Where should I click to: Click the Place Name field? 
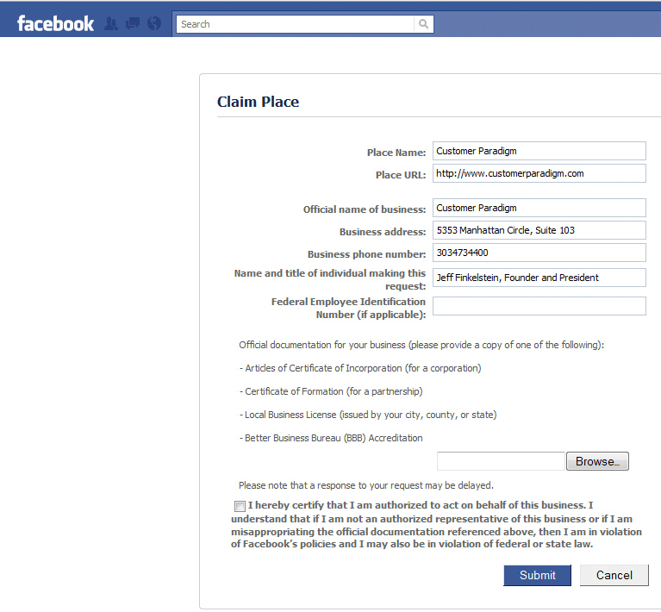(539, 151)
